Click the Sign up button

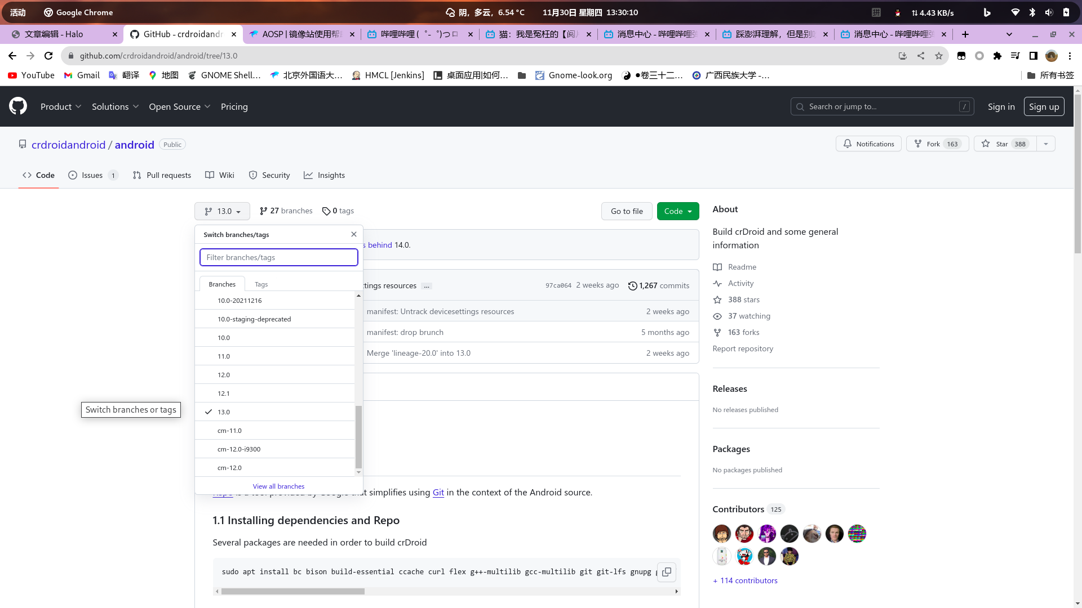click(x=1044, y=106)
